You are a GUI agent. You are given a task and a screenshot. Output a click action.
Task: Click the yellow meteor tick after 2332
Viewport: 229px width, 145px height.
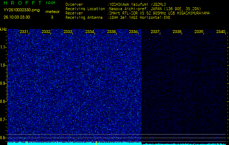click(57, 143)
